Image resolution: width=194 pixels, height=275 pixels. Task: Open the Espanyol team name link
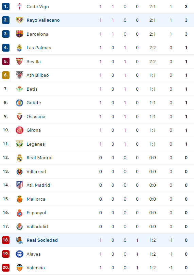36,213
